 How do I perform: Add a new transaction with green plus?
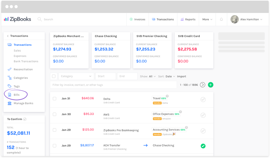(211, 85)
